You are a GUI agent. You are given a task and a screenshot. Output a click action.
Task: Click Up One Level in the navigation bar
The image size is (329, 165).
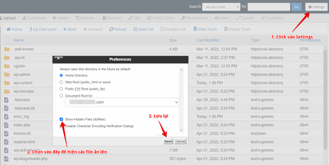[x=43, y=29]
